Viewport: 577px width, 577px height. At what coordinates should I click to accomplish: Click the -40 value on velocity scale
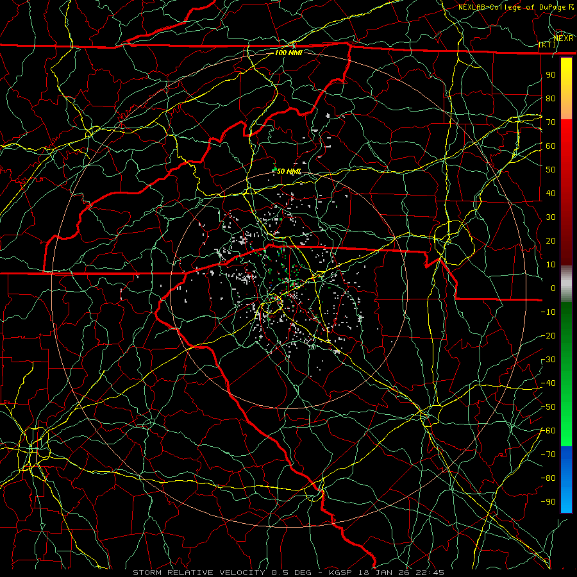(x=548, y=383)
